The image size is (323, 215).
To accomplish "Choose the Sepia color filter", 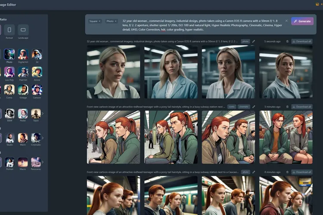I will [36, 114].
